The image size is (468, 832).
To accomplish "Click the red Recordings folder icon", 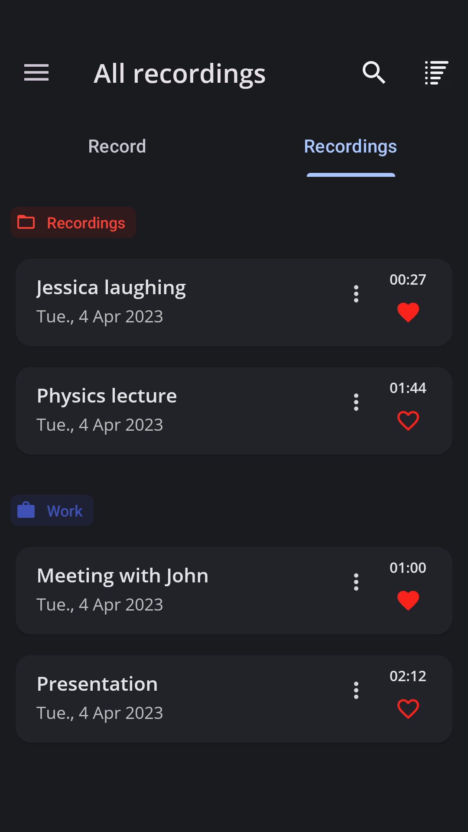I will pyautogui.click(x=26, y=222).
